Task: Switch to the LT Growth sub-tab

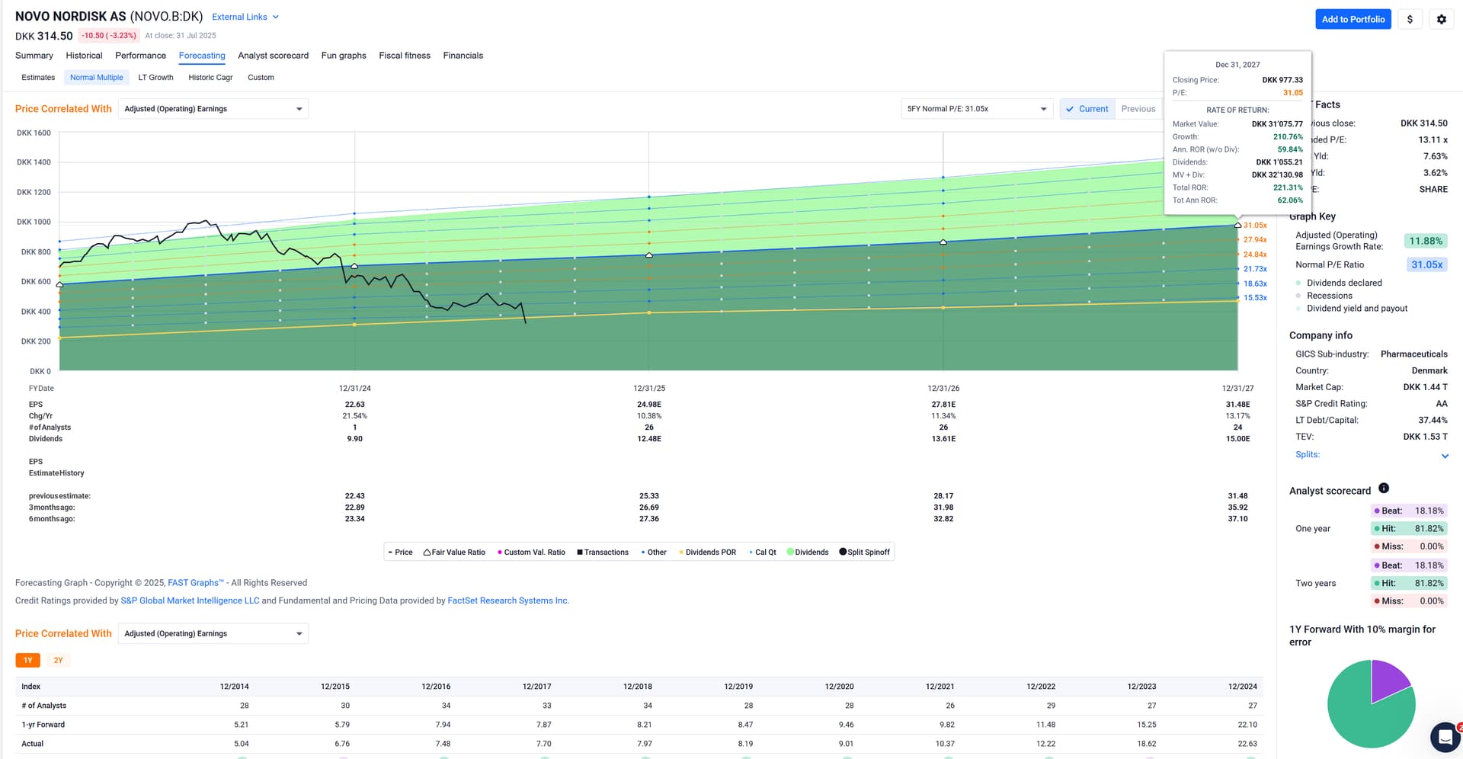Action: pos(155,78)
